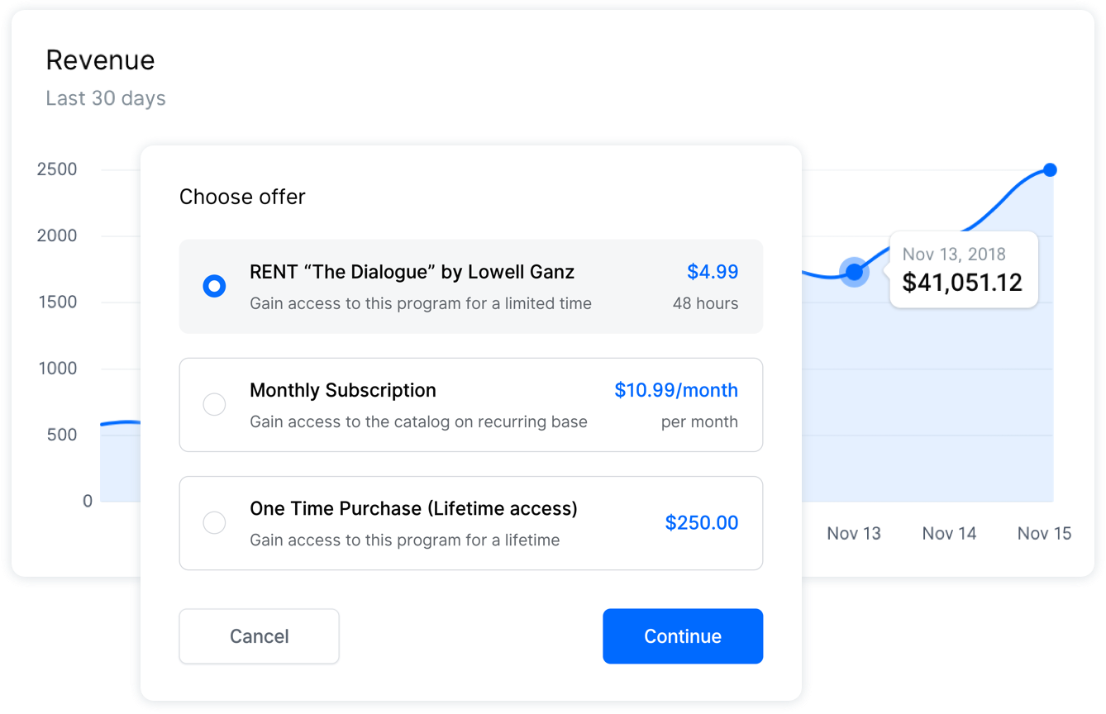Click the 500 y-axis label
Viewport: 1106px width, 714px height.
62,435
